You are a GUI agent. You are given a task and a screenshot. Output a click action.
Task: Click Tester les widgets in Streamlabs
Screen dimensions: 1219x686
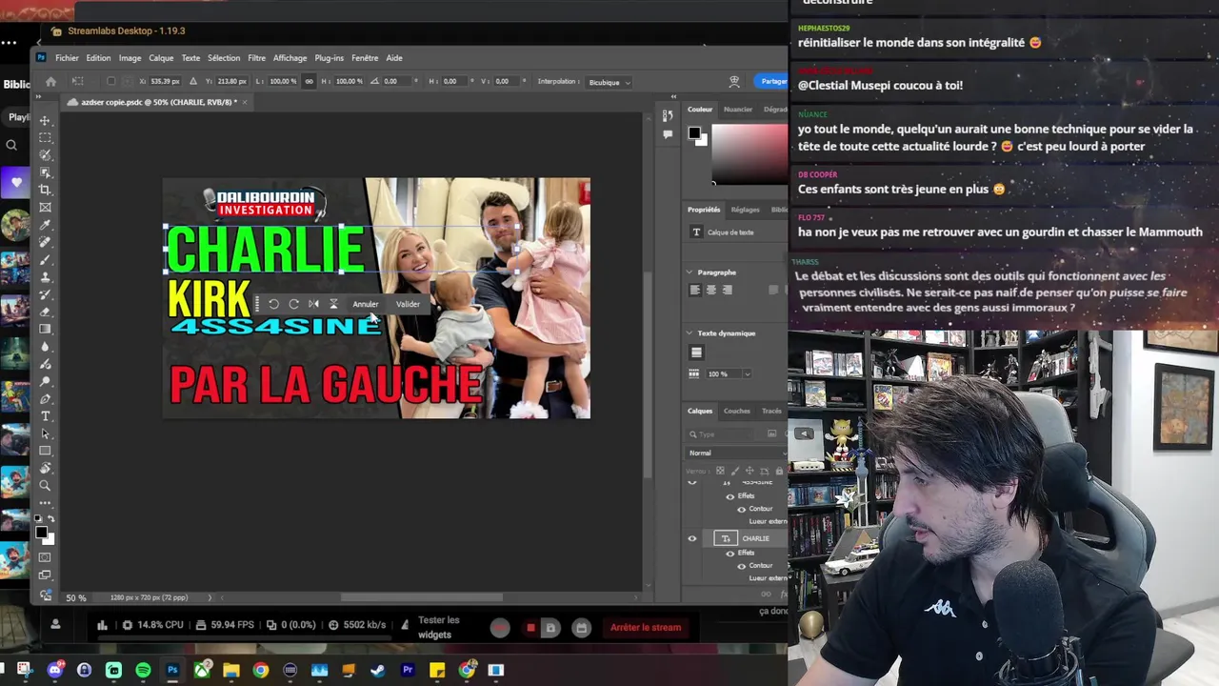438,627
